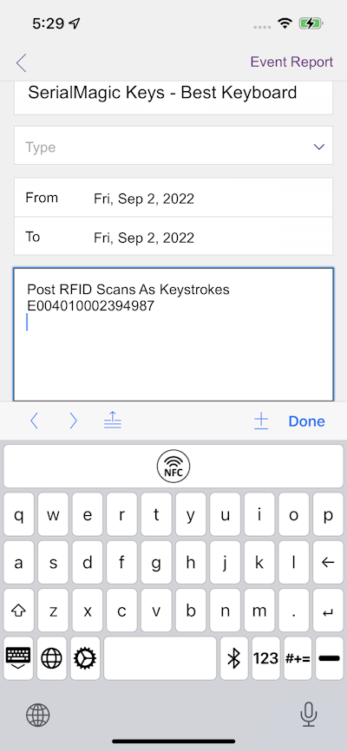Switch to the #+= symbols layout
347x751 pixels.
(298, 658)
